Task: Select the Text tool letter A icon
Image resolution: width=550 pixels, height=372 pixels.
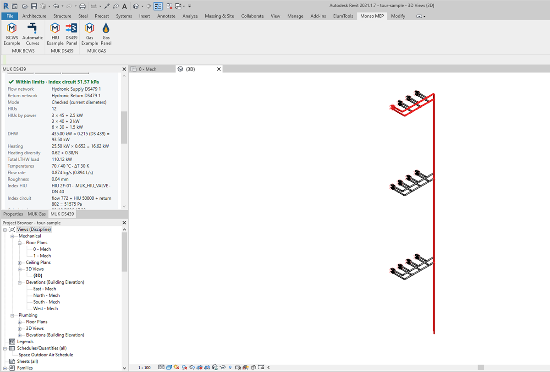Action: [x=124, y=6]
